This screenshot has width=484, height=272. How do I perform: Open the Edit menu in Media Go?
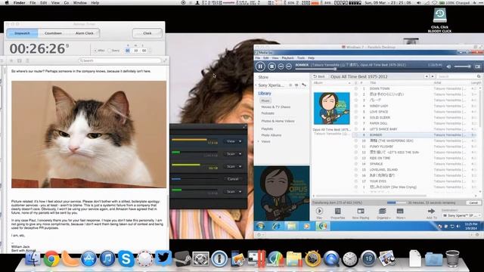coord(265,58)
